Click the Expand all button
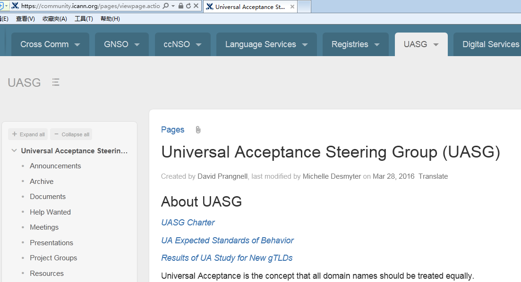 coord(28,134)
